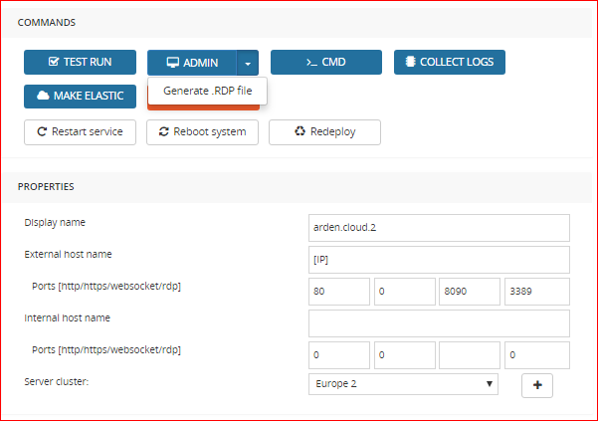
Task: Click Restart service button
Action: 80,132
